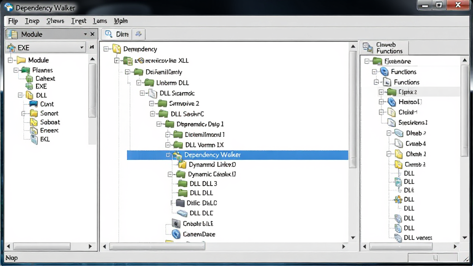Screen dimensions: 473x266
Task: Click the Dependency Walker title bar icon
Action: (x=9, y=7)
